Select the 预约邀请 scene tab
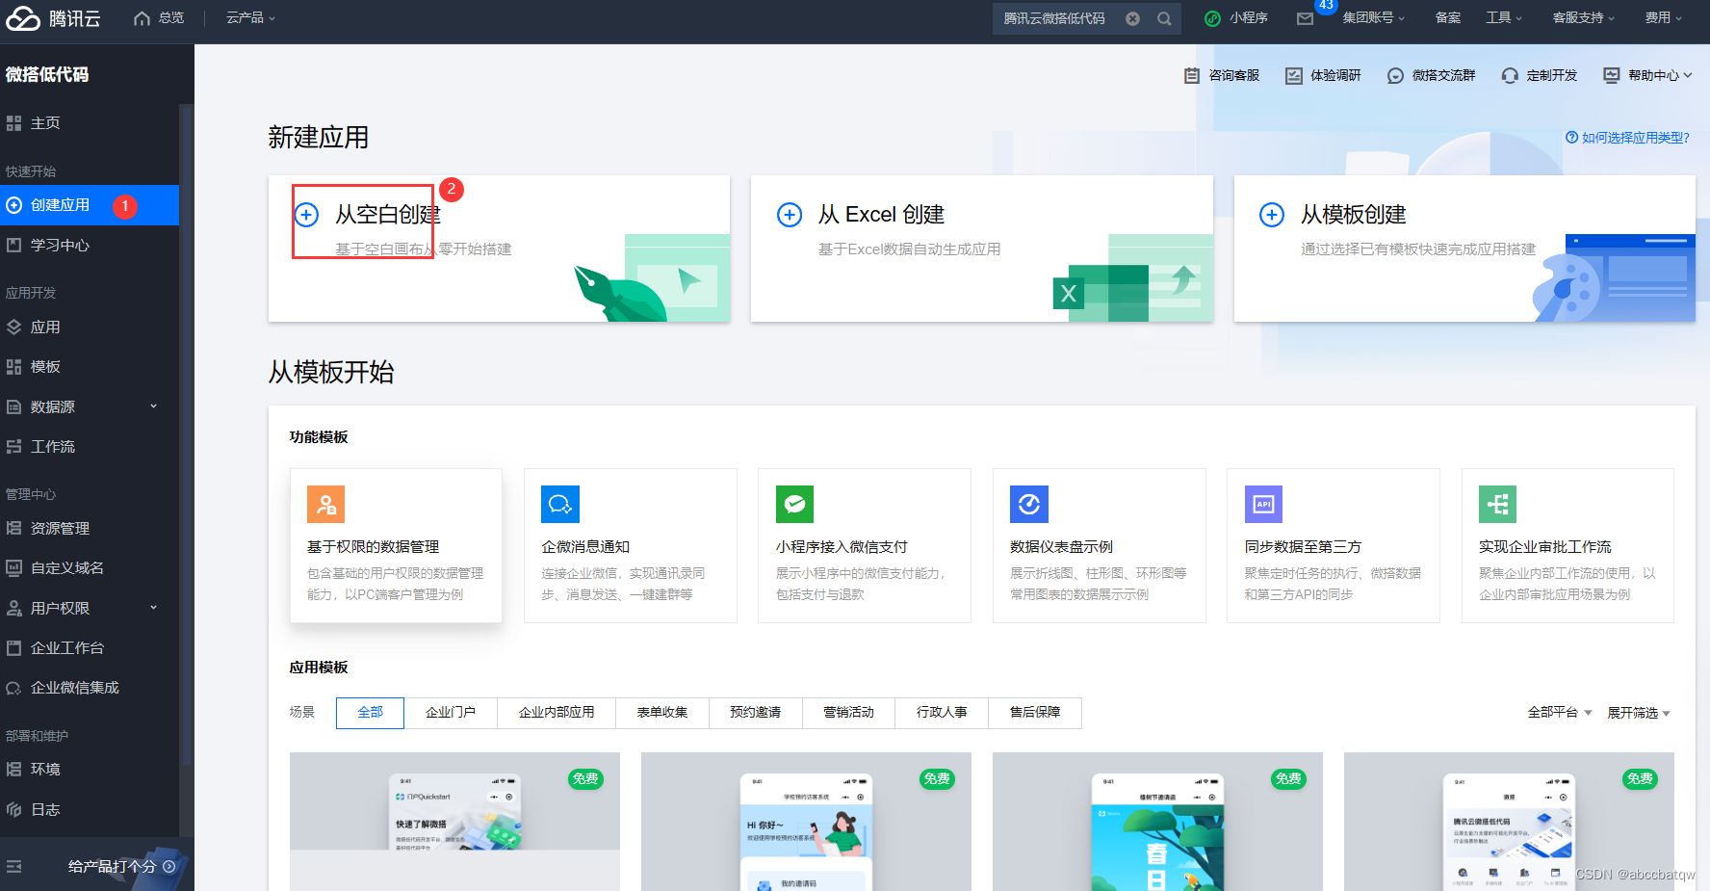This screenshot has height=891, width=1710. pos(756,713)
